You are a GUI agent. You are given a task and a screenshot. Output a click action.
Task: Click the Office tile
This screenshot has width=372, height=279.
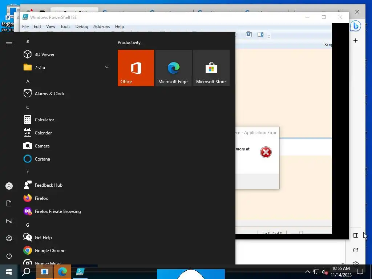coord(136,68)
